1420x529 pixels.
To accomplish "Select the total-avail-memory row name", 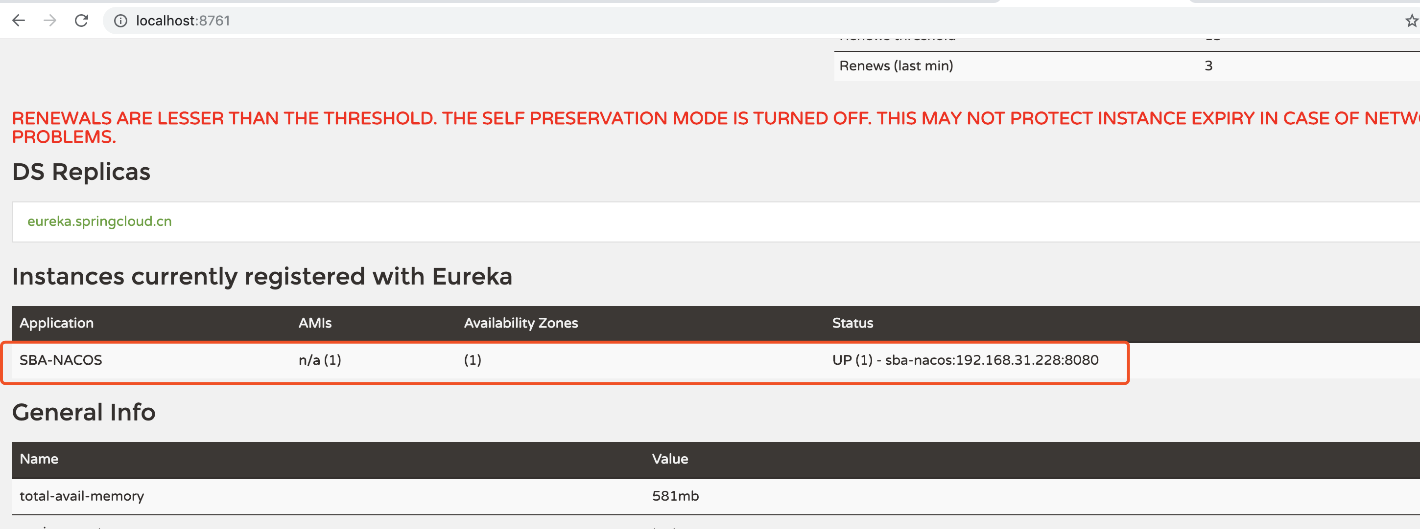I will coord(82,496).
